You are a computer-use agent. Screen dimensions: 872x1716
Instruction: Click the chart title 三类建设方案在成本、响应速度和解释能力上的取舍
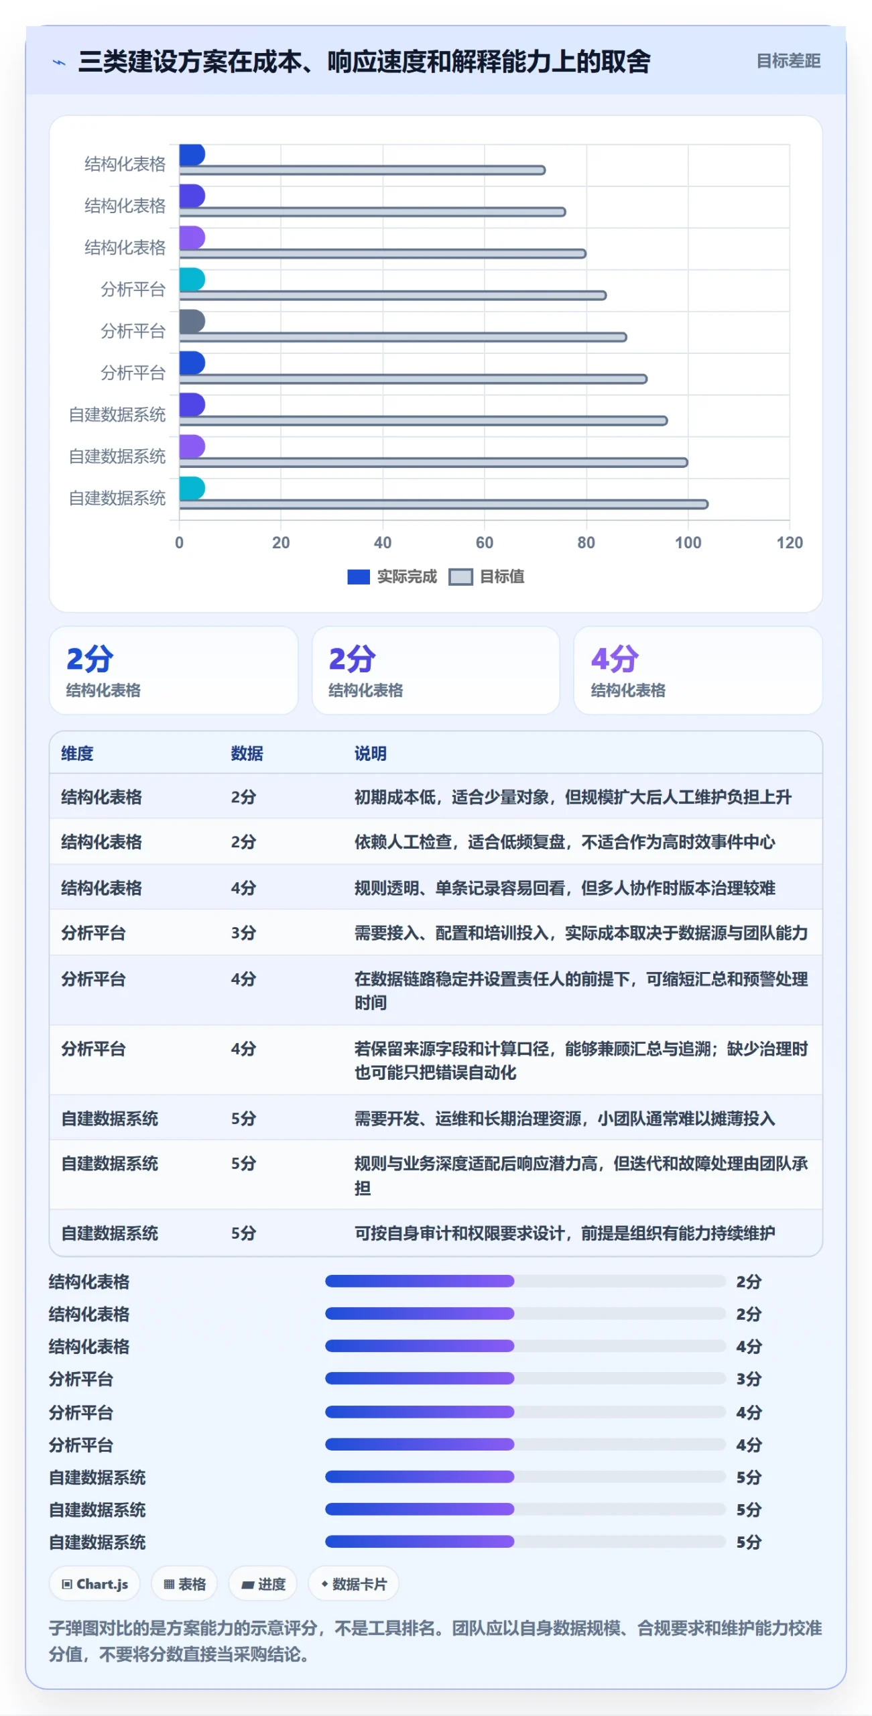(x=365, y=62)
